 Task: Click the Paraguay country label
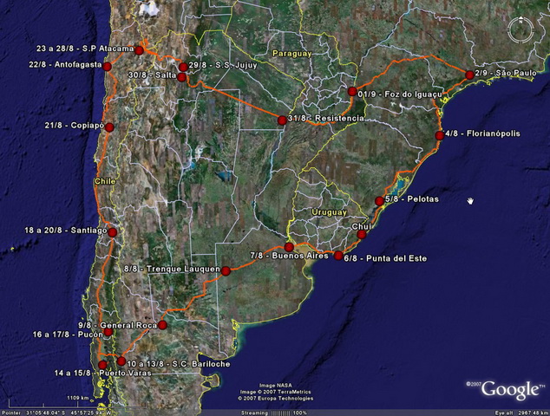pos(291,54)
